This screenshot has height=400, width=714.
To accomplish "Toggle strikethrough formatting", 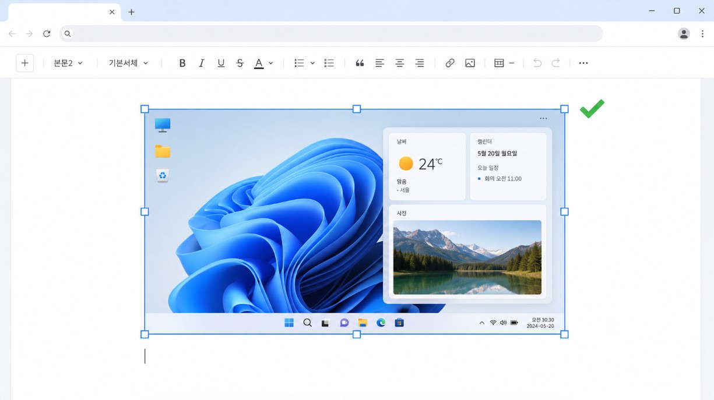I will point(240,63).
